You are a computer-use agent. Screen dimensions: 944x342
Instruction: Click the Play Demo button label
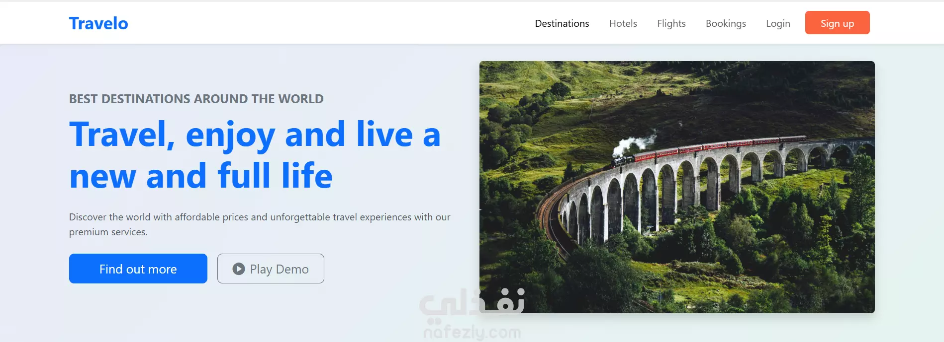point(279,269)
